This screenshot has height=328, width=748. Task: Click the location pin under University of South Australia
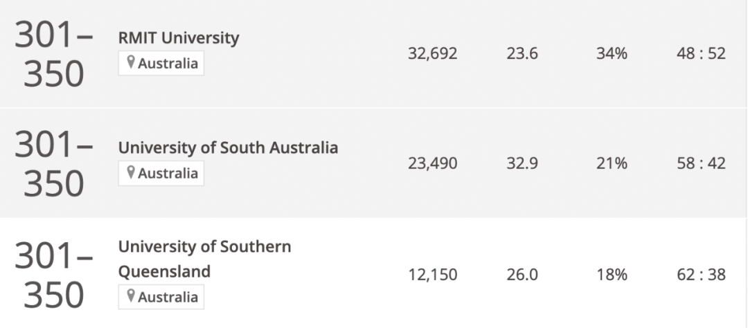click(x=130, y=173)
